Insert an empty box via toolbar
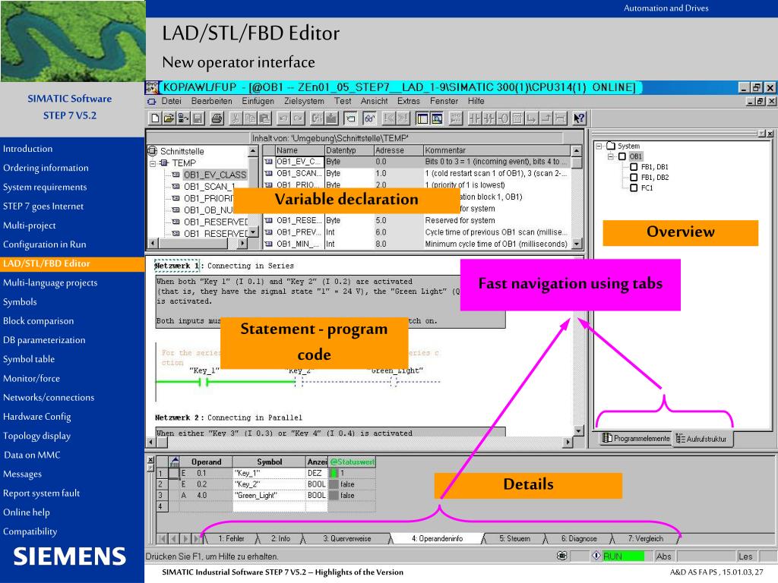This screenshot has height=583, width=778. point(518,118)
